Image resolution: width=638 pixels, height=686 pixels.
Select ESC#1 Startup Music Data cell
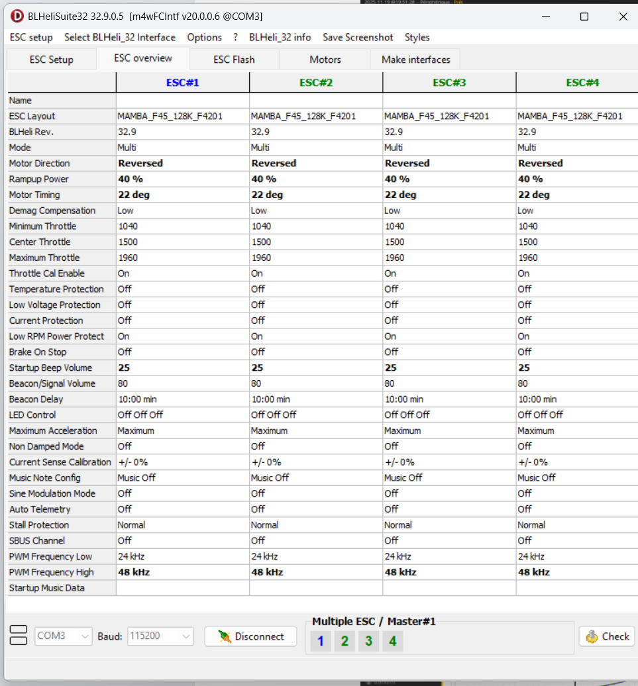[182, 588]
